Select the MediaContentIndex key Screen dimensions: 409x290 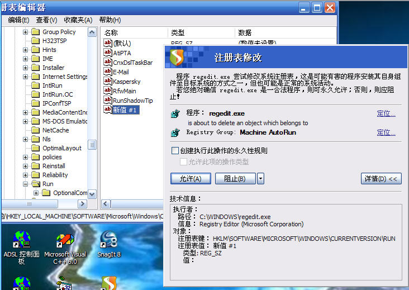[65, 112]
